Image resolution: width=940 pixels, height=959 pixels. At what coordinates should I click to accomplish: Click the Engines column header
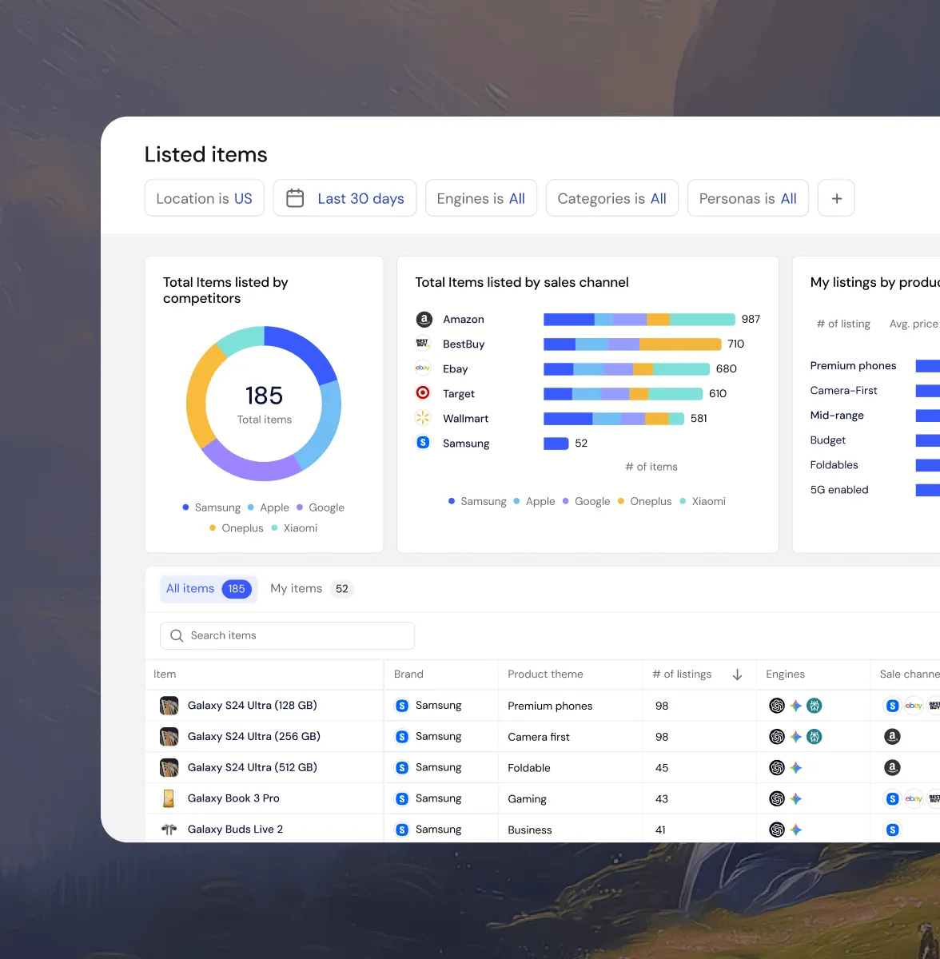coord(785,674)
